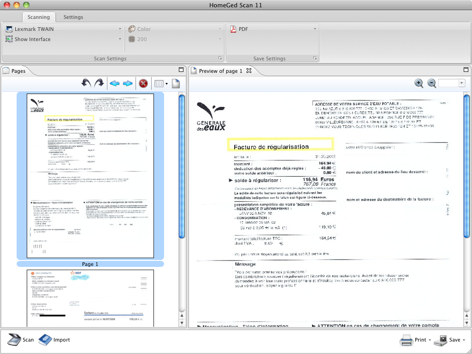Click the Page 1 label
472x354 pixels.
pos(90,264)
